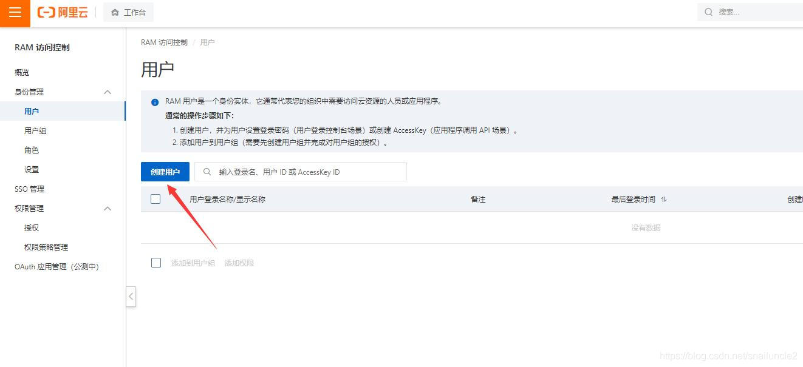Image resolution: width=803 pixels, height=367 pixels.
Task: Click the blue info icon in notice
Action: click(x=155, y=103)
